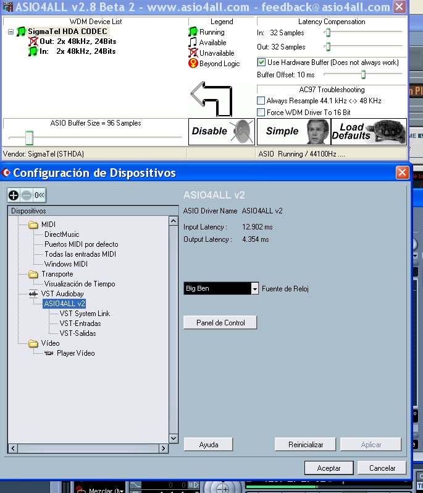Adjust the In latency compensation slider
423x493 pixels.
pos(328,32)
